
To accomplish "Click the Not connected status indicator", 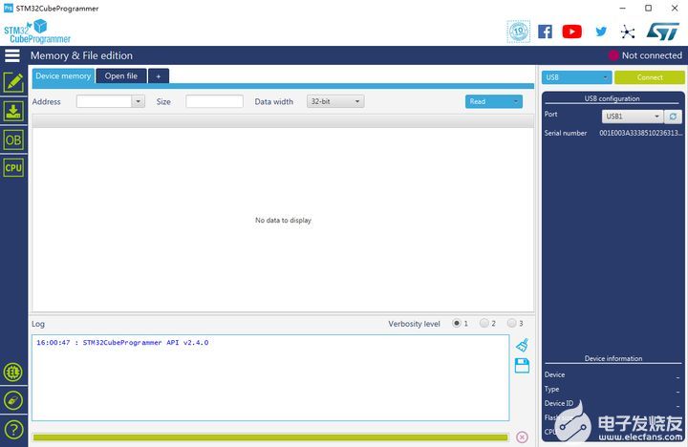I will [645, 55].
